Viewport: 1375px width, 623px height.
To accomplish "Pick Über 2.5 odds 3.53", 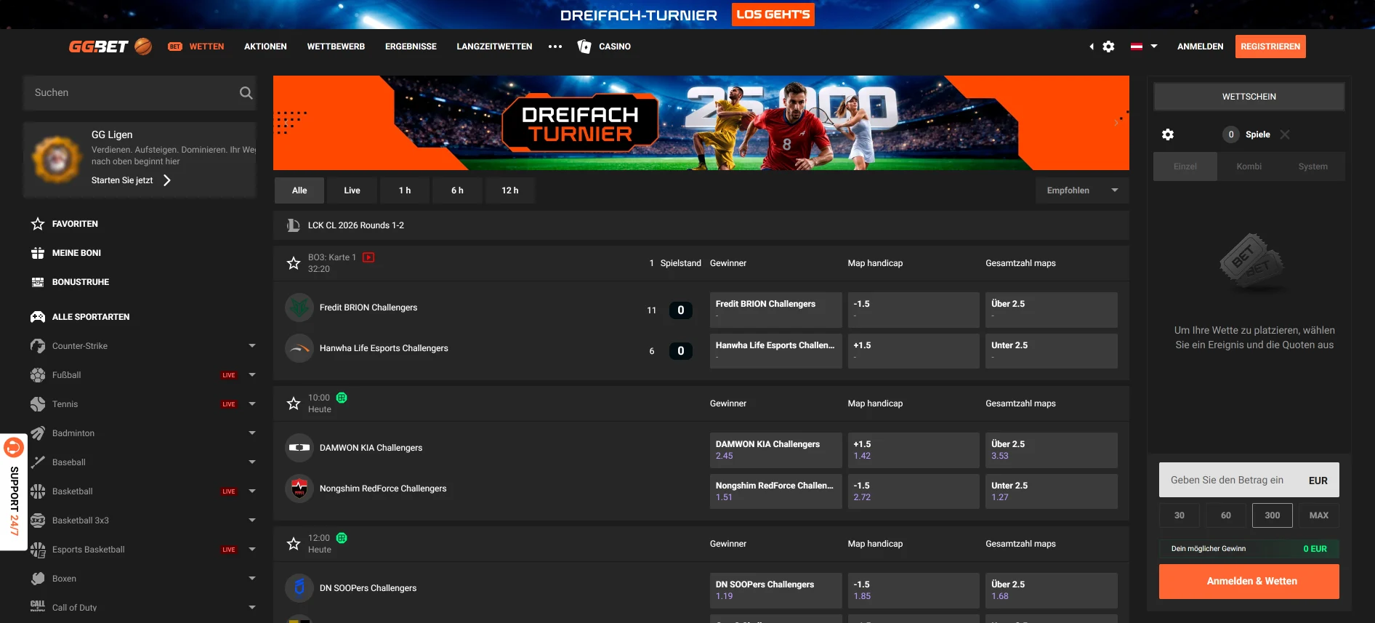I will coord(1051,450).
